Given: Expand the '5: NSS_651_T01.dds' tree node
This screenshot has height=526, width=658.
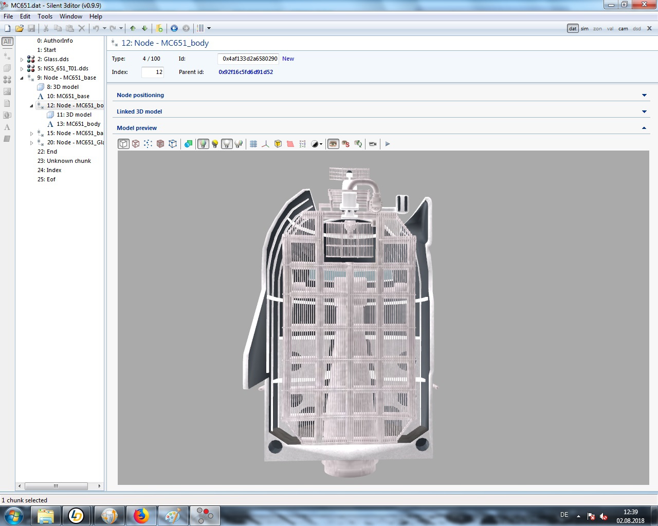Looking at the screenshot, I should (x=22, y=69).
